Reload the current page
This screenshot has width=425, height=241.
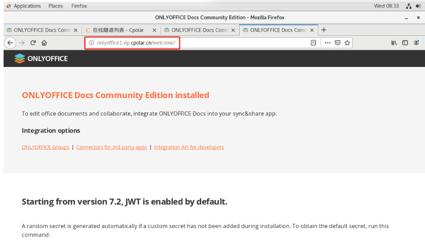point(33,43)
